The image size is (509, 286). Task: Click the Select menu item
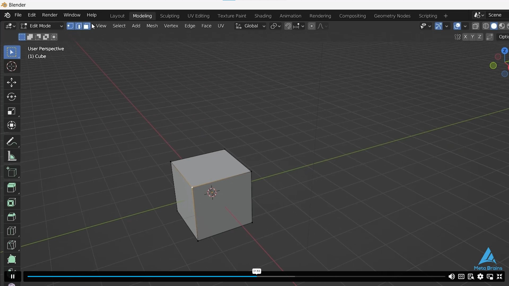[x=119, y=25]
